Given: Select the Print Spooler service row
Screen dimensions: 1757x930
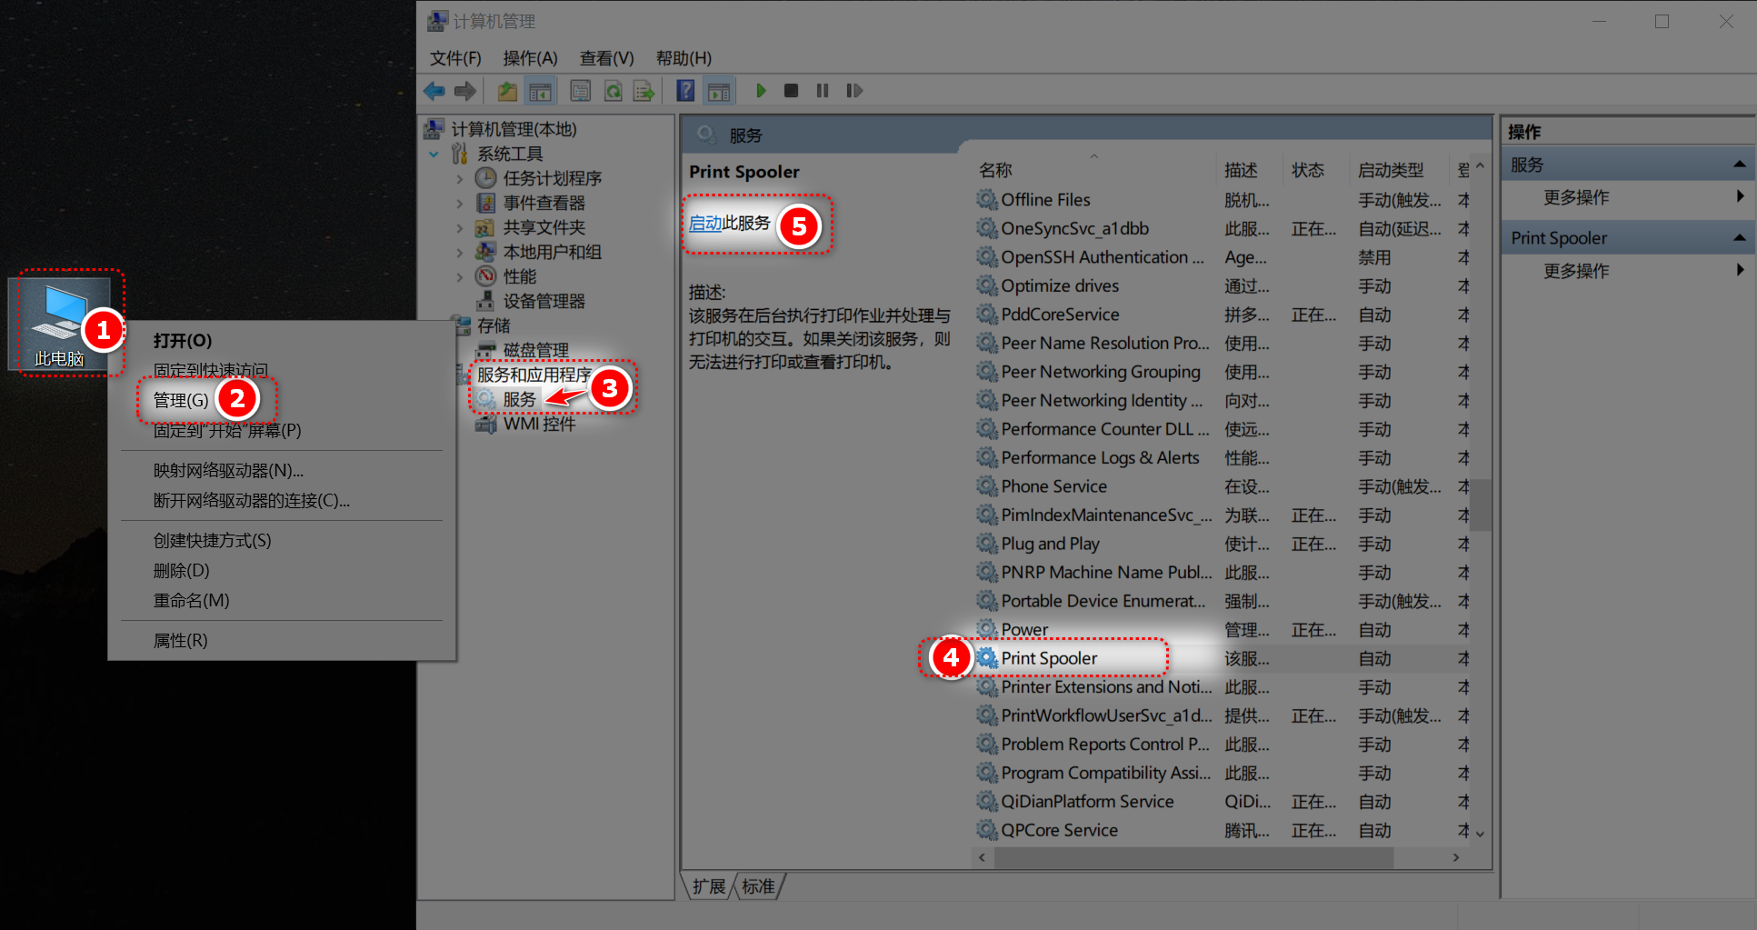Looking at the screenshot, I should (x=1221, y=658).
